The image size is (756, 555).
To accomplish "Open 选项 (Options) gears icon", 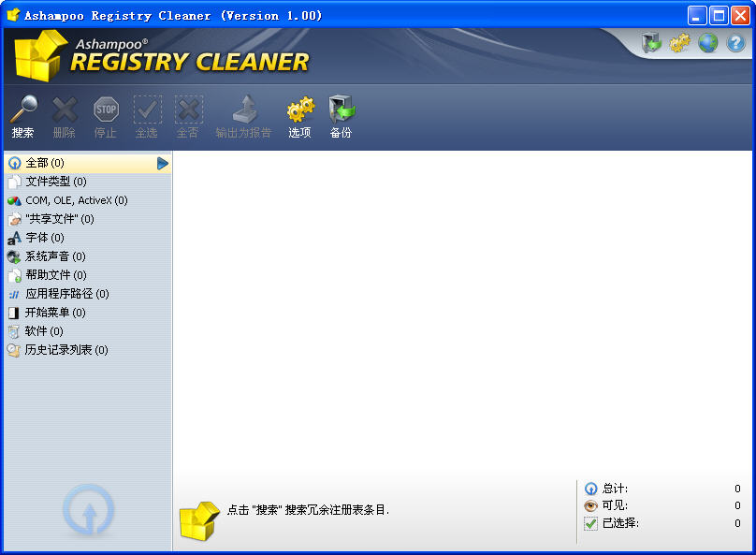I will (x=300, y=110).
